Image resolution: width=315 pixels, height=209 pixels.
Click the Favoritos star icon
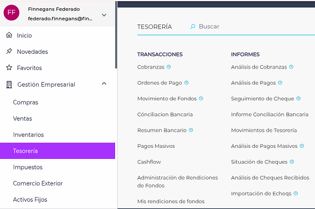8,68
